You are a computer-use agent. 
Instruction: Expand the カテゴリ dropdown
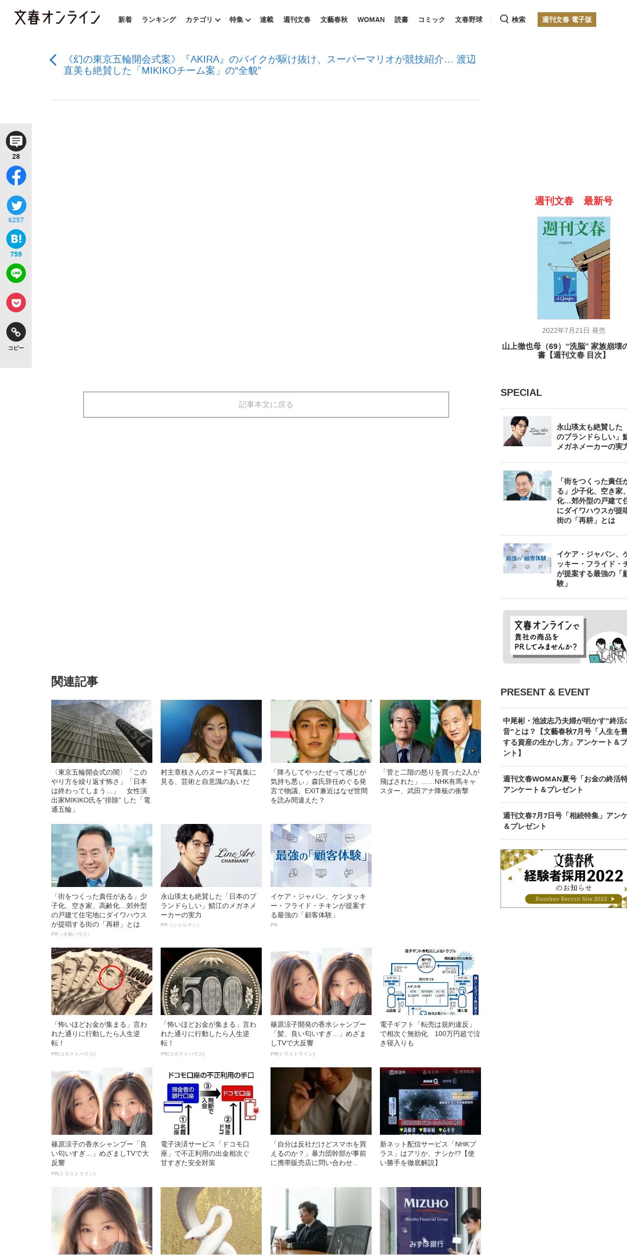click(203, 20)
